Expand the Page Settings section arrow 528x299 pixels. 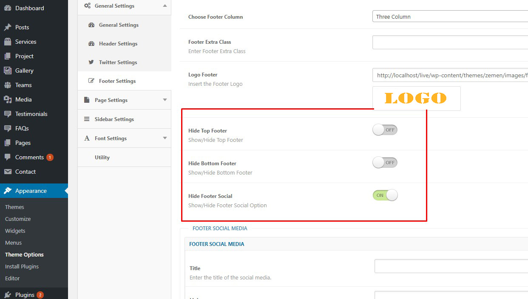pyautogui.click(x=165, y=100)
